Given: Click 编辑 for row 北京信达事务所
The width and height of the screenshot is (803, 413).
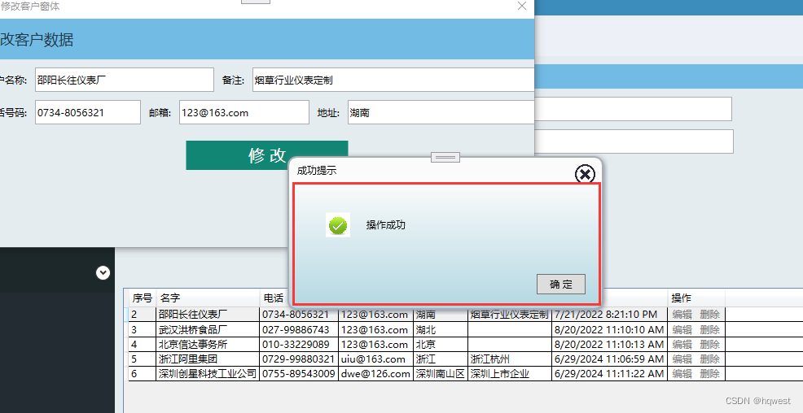Looking at the screenshot, I should coord(682,344).
